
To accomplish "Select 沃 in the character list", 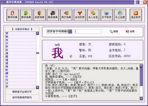I will tap(21, 43).
